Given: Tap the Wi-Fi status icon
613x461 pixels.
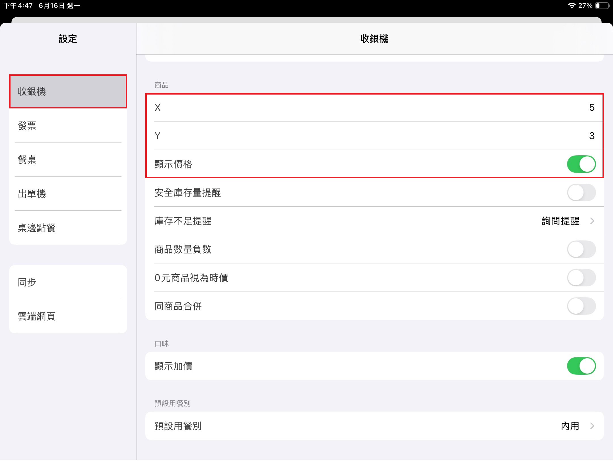Looking at the screenshot, I should [x=572, y=6].
